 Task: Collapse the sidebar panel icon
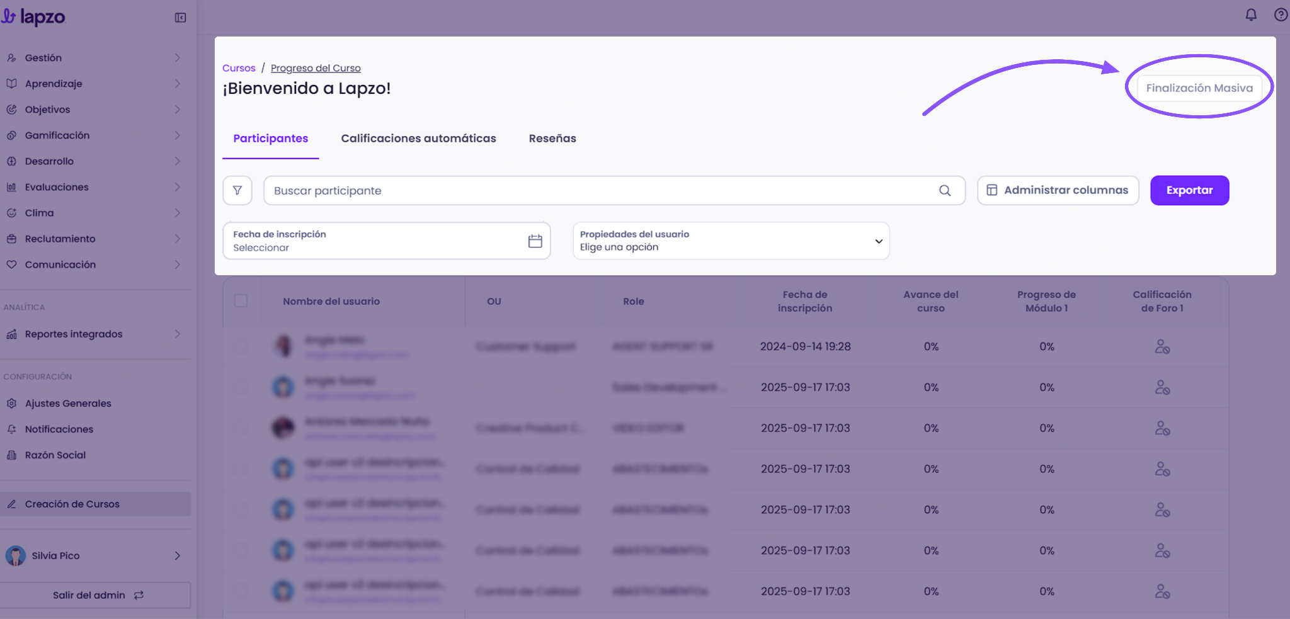(x=180, y=18)
